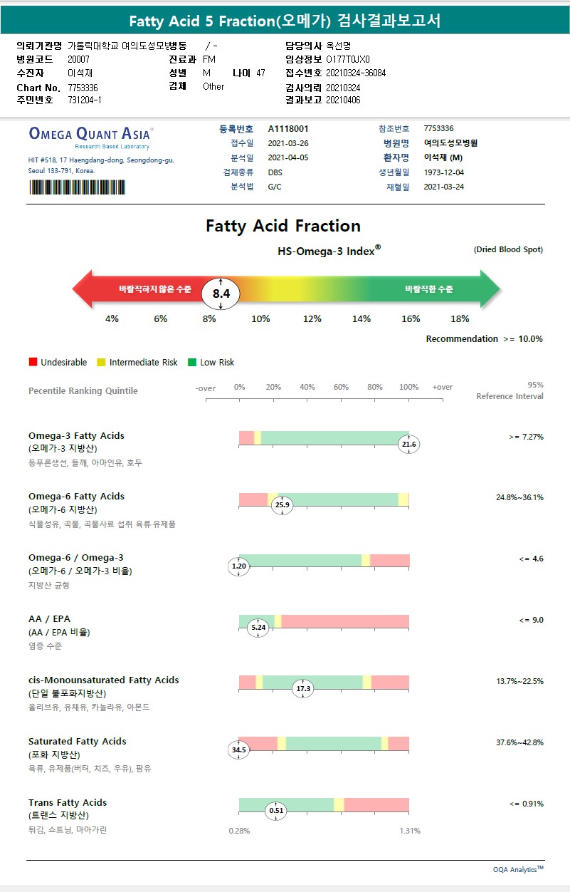Click the Trans Fatty Acids row label
Viewport: 570px width, 892px height.
pos(68,802)
